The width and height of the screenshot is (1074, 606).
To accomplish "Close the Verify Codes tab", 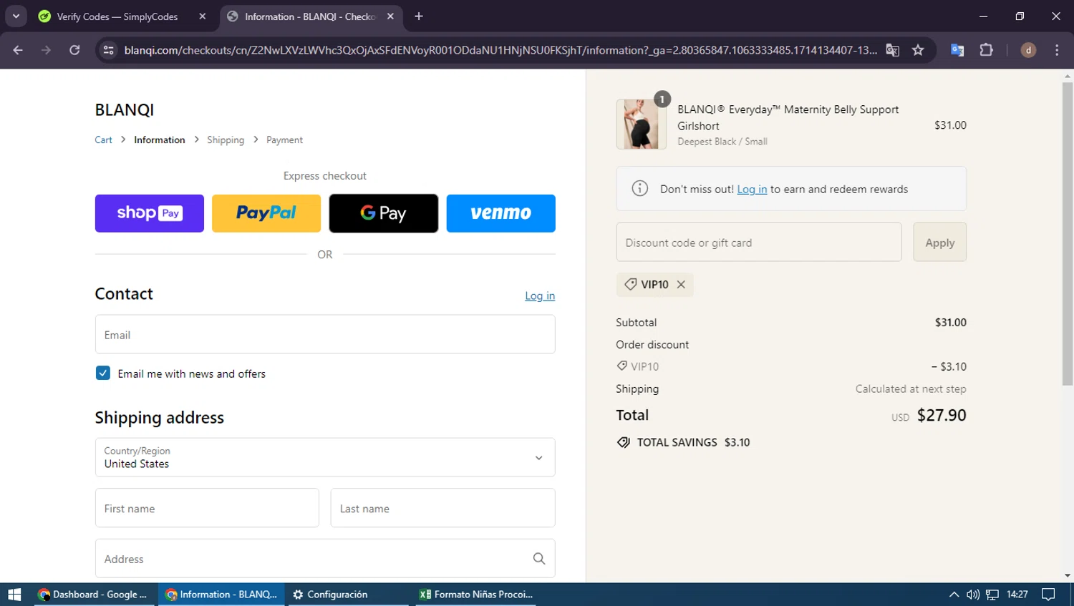I will click(203, 16).
